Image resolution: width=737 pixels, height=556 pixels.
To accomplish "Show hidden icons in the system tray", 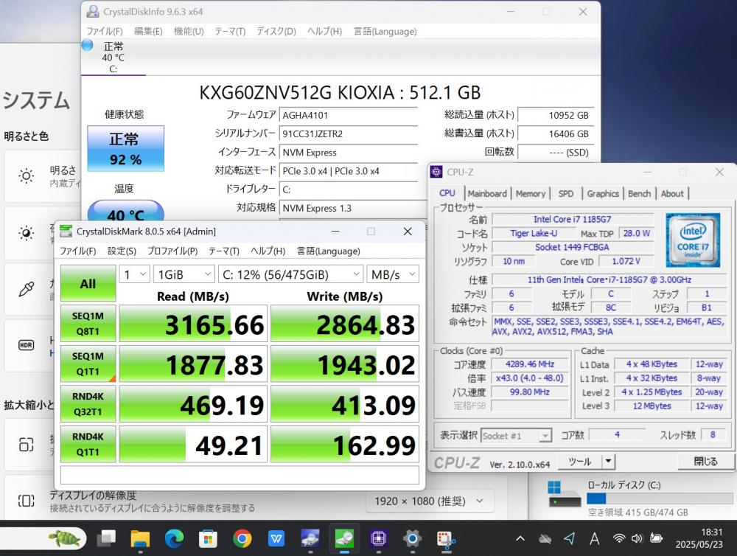I will 520,538.
